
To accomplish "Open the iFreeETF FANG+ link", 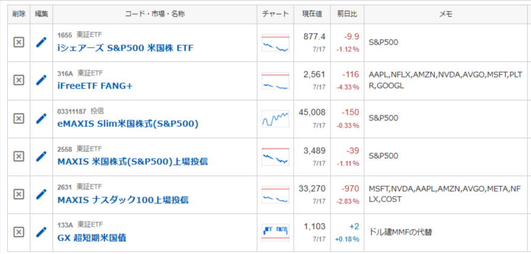I will tap(95, 86).
